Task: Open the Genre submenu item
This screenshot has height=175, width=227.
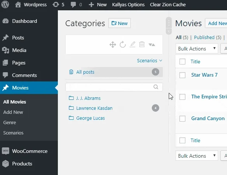Action: [x=10, y=122]
